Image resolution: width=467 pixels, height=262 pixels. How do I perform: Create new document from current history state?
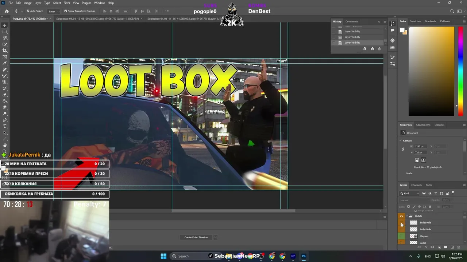point(364,49)
